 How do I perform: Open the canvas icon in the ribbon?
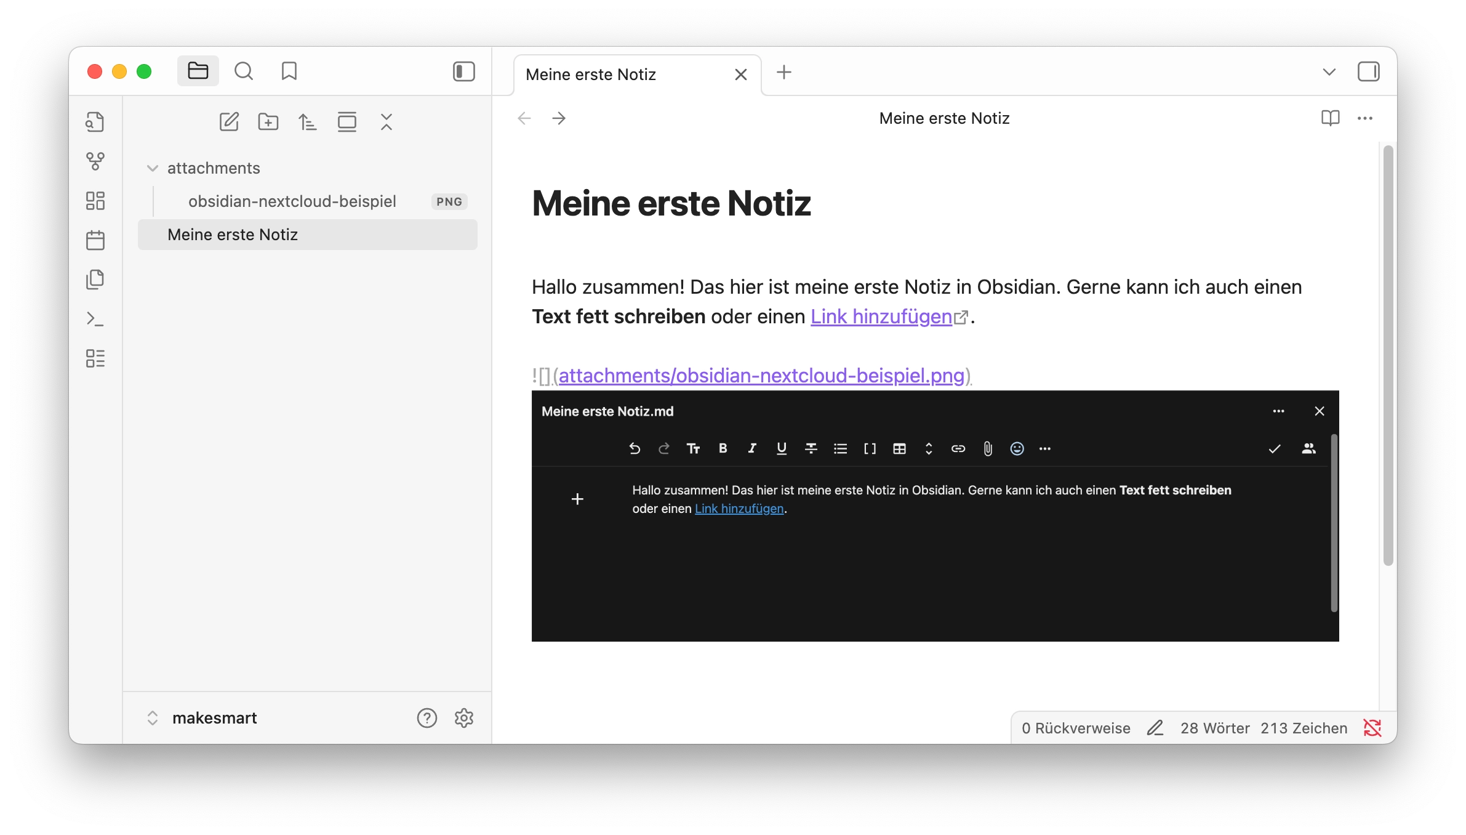(x=95, y=201)
